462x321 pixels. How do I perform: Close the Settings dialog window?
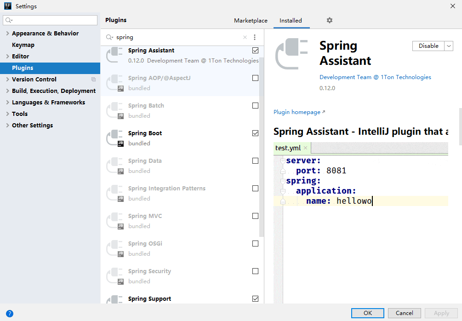(452, 6)
